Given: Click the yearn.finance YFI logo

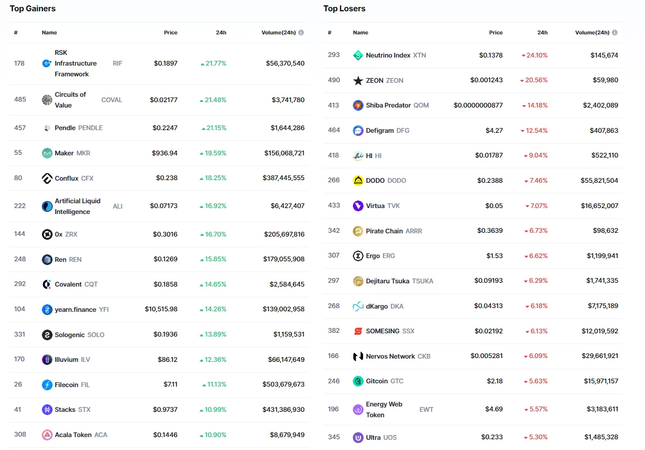Looking at the screenshot, I should coord(47,310).
